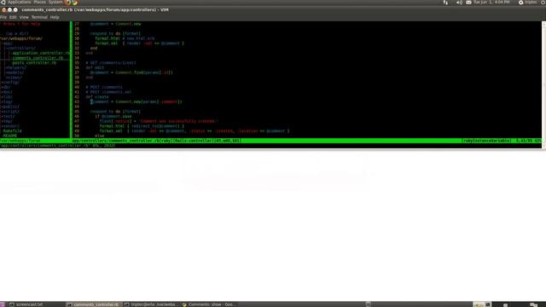Screen dimensions: 546x307
Task: Click the show desktop icon in bottom panel
Action: (x=3, y=304)
